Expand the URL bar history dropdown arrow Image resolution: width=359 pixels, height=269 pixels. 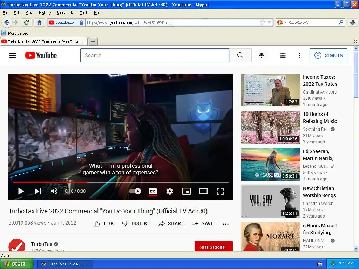click(x=269, y=22)
